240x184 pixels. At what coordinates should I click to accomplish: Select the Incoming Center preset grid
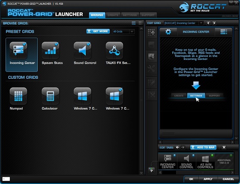pos(21,55)
